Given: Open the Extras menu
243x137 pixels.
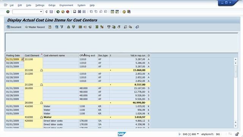Looking at the screenshot, I should click(x=52, y=5).
